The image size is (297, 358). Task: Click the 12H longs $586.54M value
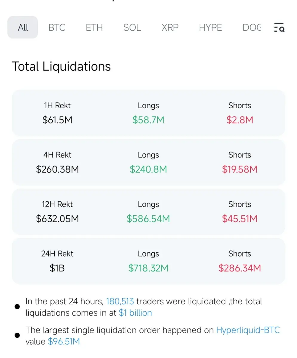tap(148, 219)
